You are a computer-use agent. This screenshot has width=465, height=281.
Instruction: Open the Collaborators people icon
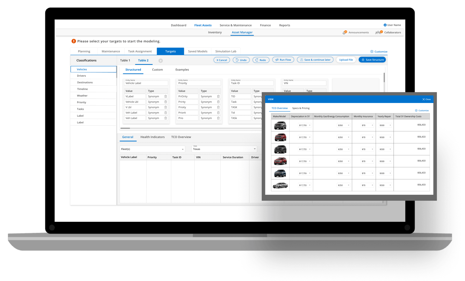[378, 33]
